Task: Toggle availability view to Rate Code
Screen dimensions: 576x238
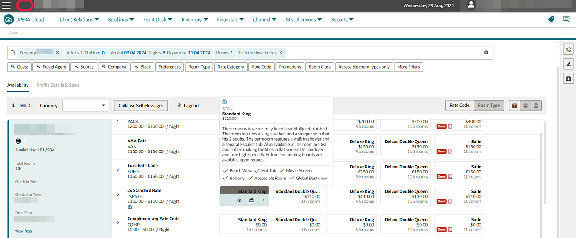Action: coord(459,105)
